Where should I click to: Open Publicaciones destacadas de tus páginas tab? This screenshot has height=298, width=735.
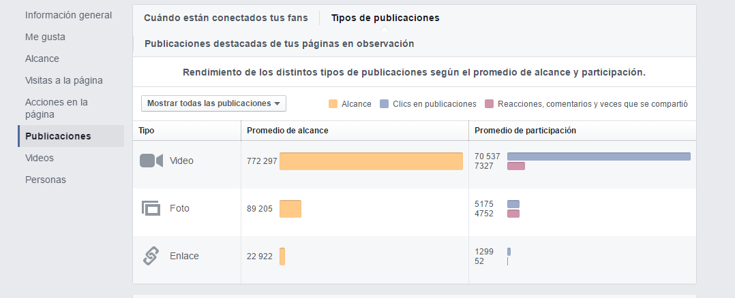[280, 44]
